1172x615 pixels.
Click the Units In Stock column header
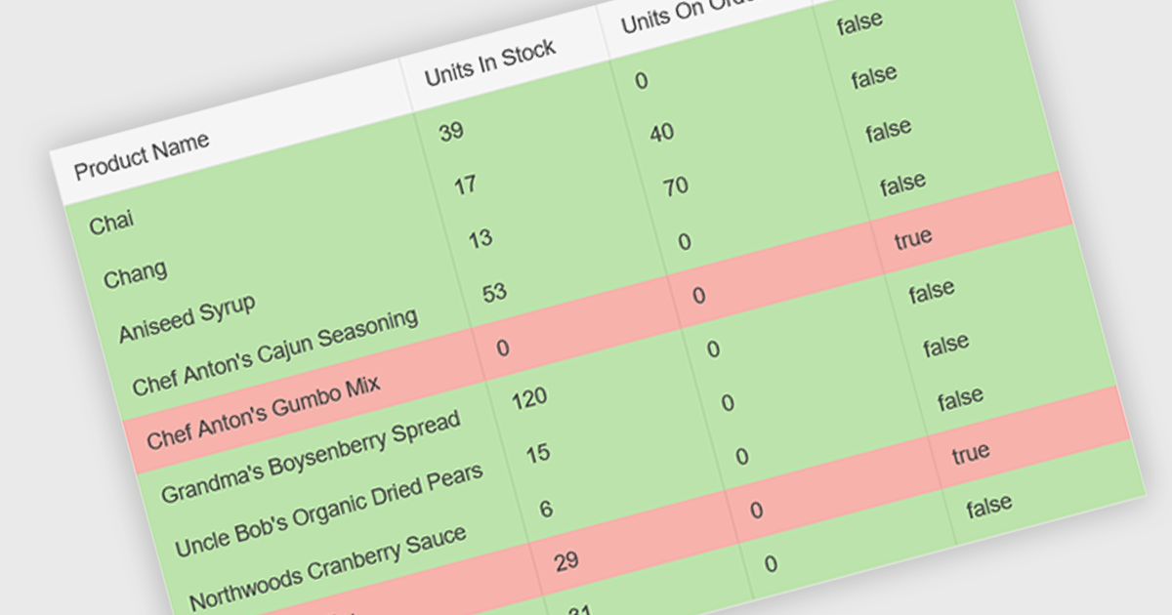click(490, 62)
